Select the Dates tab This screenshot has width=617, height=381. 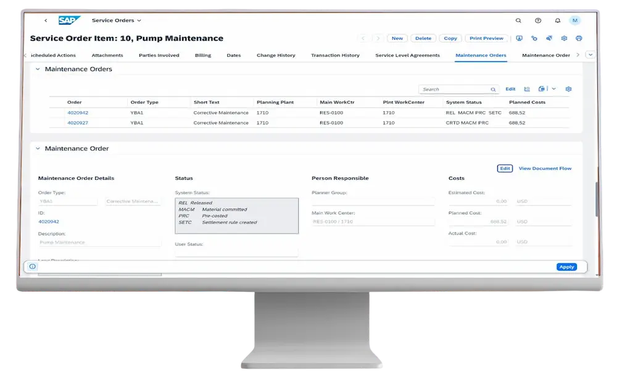(x=234, y=55)
